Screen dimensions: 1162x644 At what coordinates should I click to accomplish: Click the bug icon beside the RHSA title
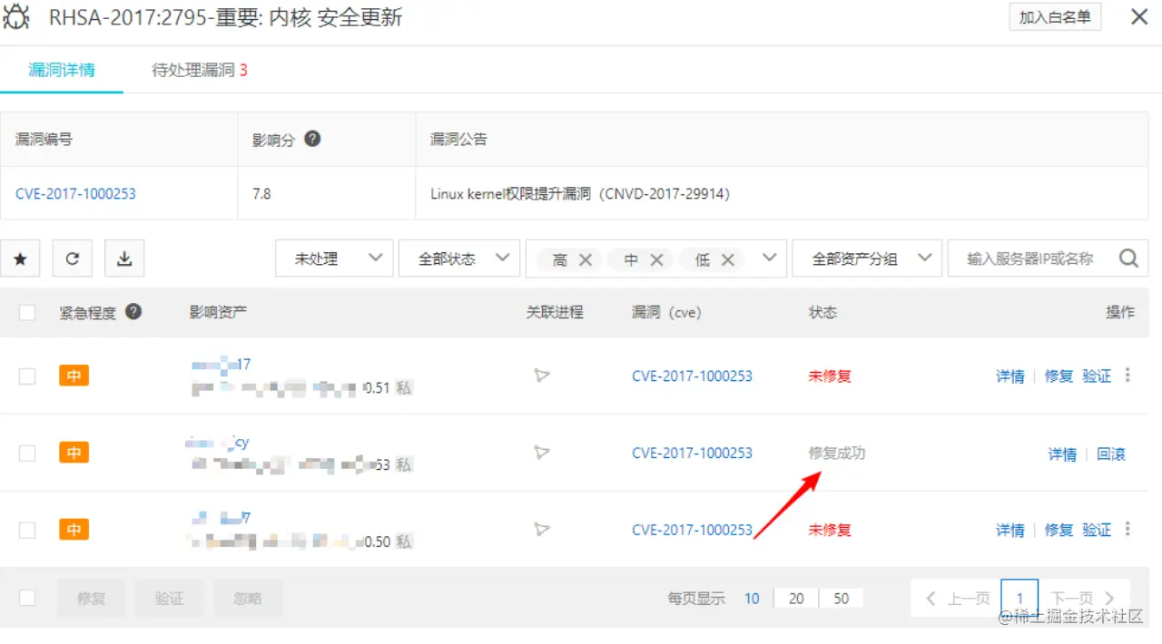[x=15, y=17]
